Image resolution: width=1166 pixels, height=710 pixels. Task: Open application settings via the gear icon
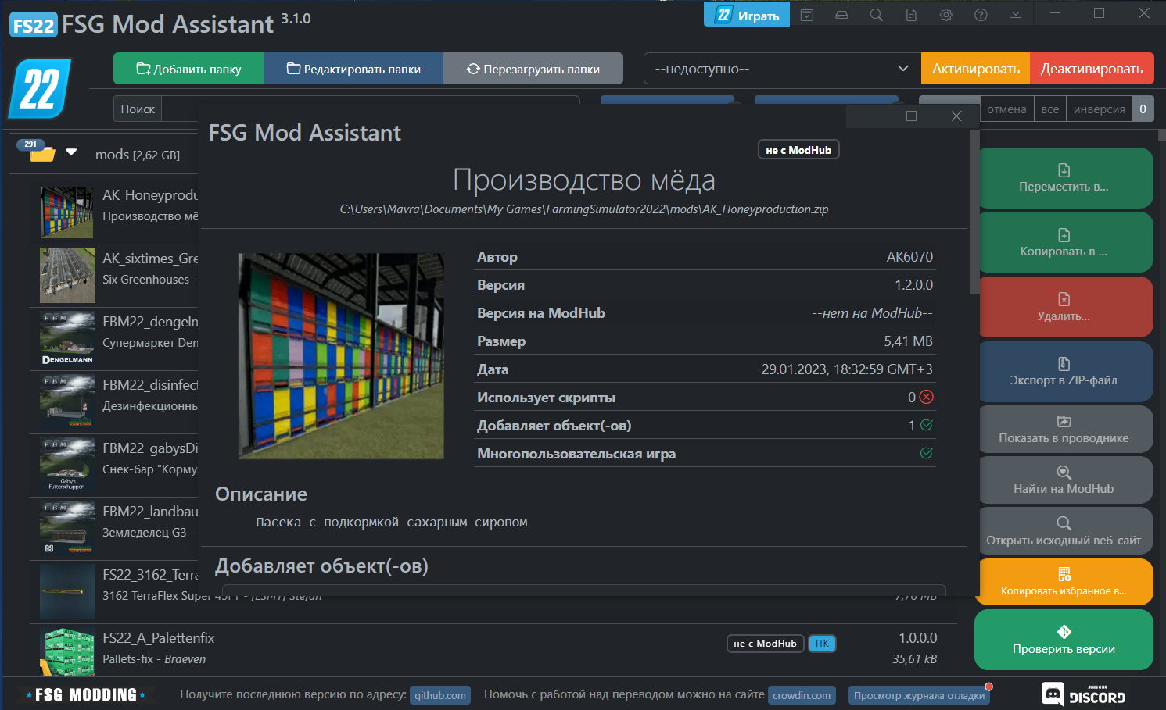(x=945, y=14)
